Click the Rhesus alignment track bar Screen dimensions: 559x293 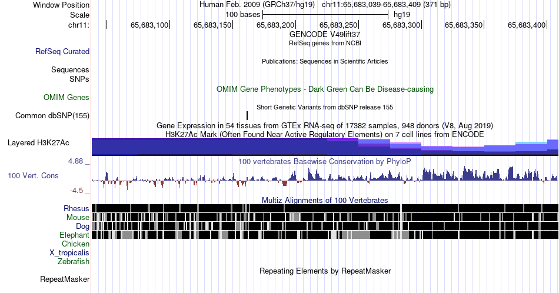(325, 208)
